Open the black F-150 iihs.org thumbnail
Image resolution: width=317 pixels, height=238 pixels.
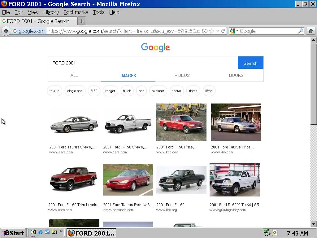click(x=181, y=180)
